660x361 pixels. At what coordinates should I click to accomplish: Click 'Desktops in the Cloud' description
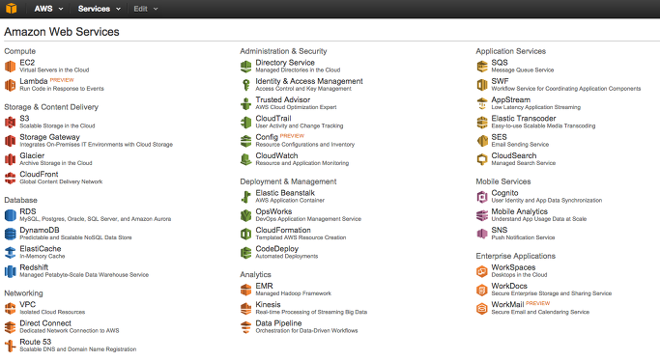(x=519, y=275)
